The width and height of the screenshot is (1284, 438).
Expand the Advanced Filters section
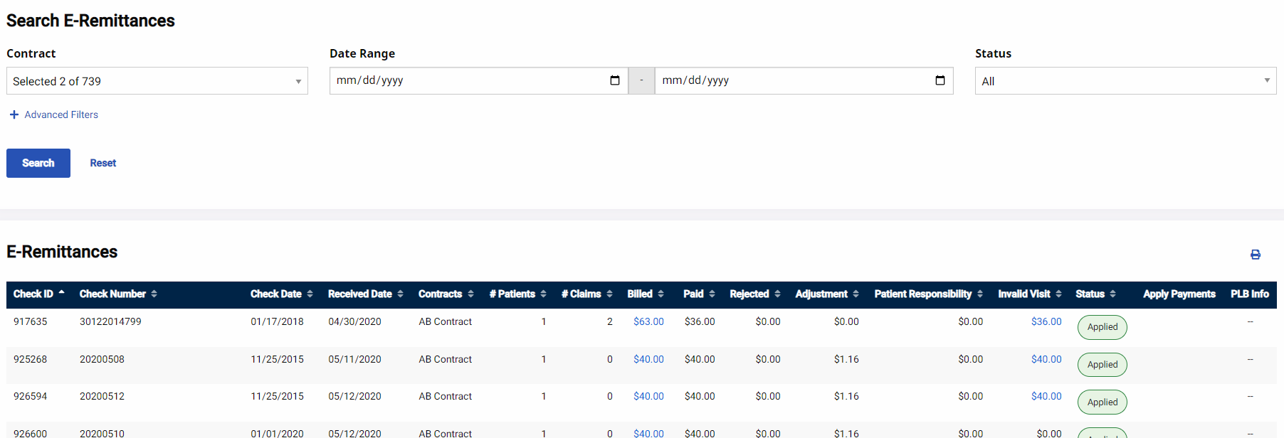[54, 114]
